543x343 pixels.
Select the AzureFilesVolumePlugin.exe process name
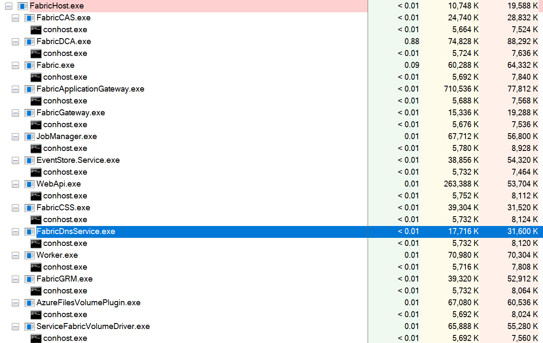[89, 303]
